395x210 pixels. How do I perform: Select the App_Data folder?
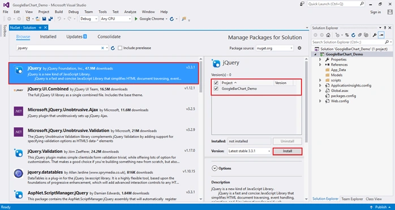point(338,70)
